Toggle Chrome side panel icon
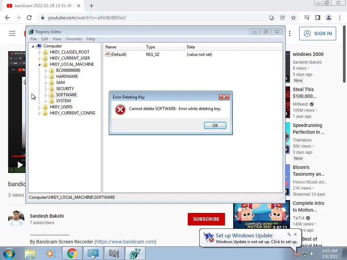Viewport: 347px width, 260px height. tap(318, 18)
